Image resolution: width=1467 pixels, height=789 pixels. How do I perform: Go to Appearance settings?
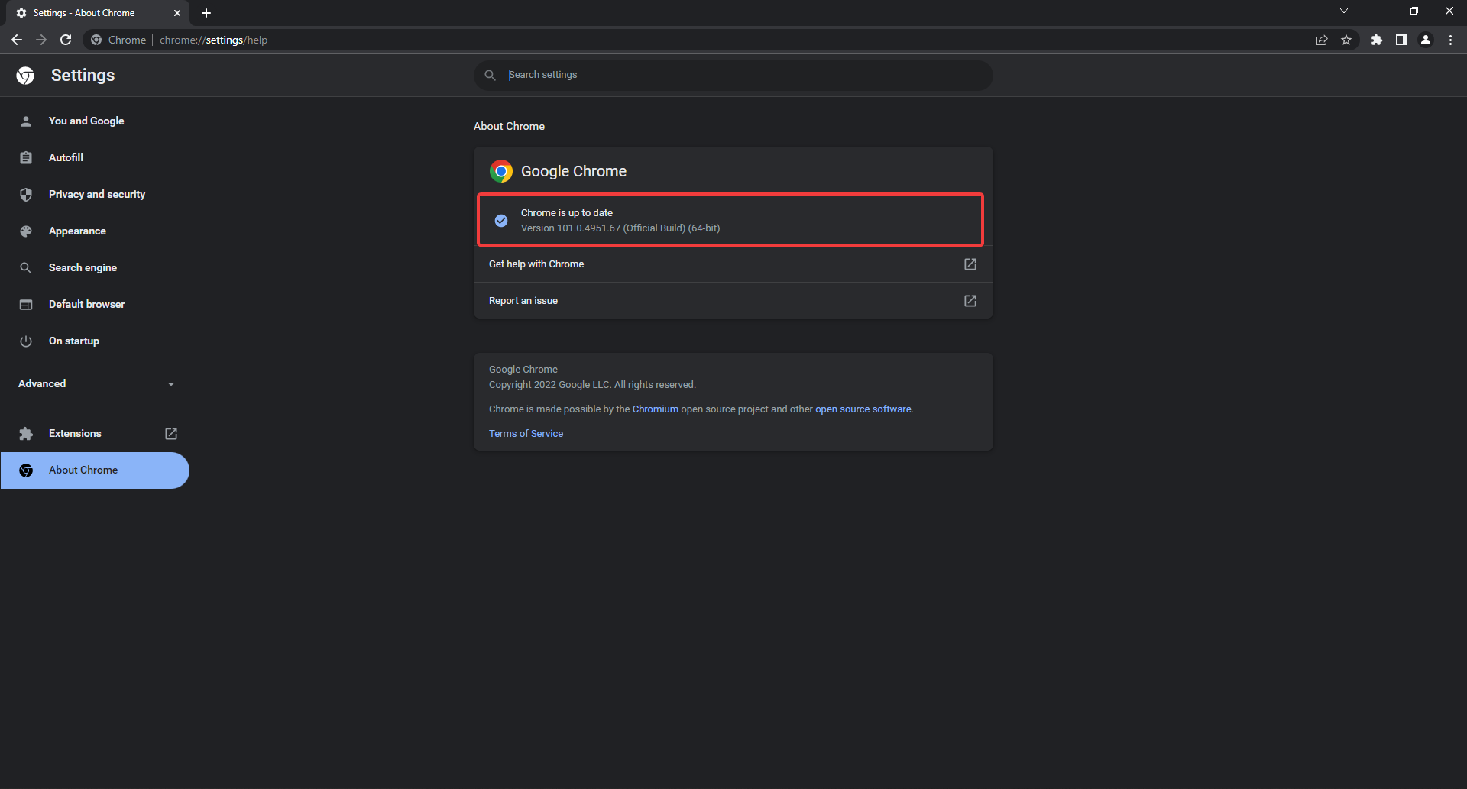click(x=77, y=231)
